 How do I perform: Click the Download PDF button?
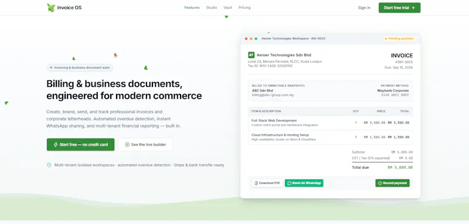[267, 183]
